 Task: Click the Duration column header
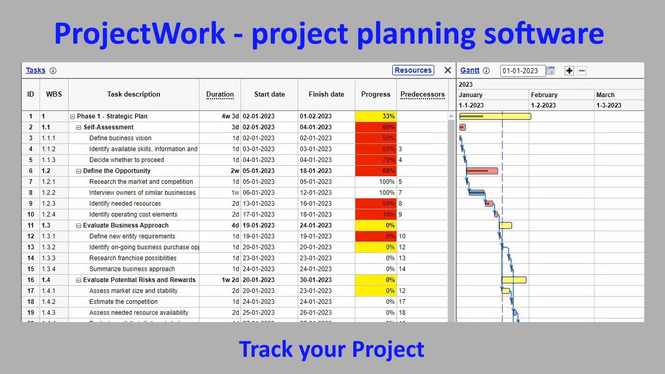tap(220, 95)
